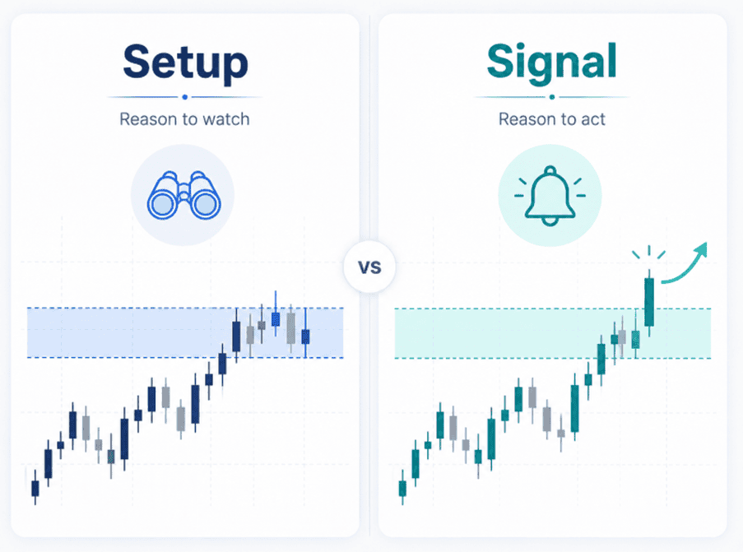Click the VS circle badge in the center
The height and width of the screenshot is (552, 743).
click(369, 267)
